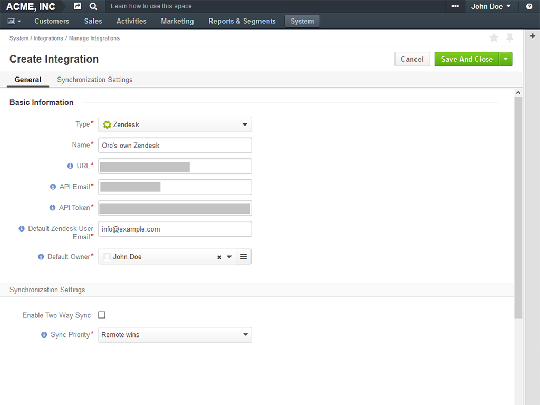540x405 pixels.
Task: Open the John Doe user menu
Action: (490, 6)
